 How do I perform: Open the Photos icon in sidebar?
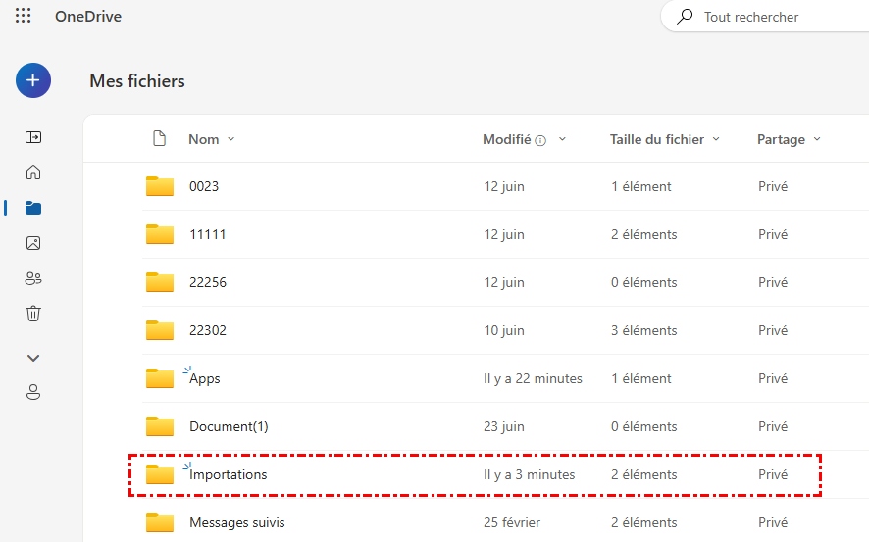coord(33,243)
